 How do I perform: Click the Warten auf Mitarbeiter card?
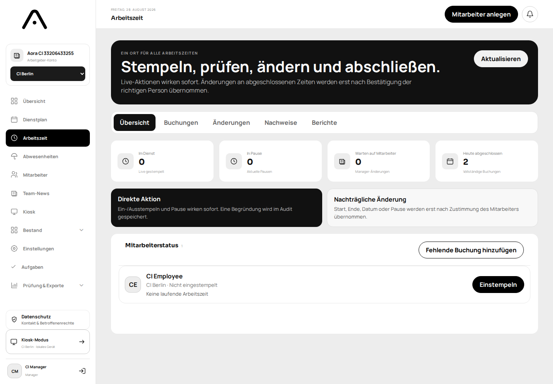tap(378, 161)
